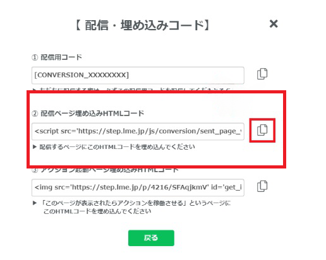Click the partially hidden hint under 配信用コード
Image resolution: width=326 pixels, height=260 pixels.
131,90
